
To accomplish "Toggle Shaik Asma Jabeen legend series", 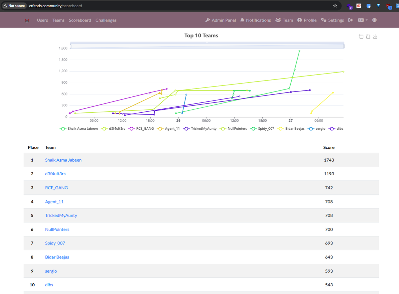I will pyautogui.click(x=79, y=128).
